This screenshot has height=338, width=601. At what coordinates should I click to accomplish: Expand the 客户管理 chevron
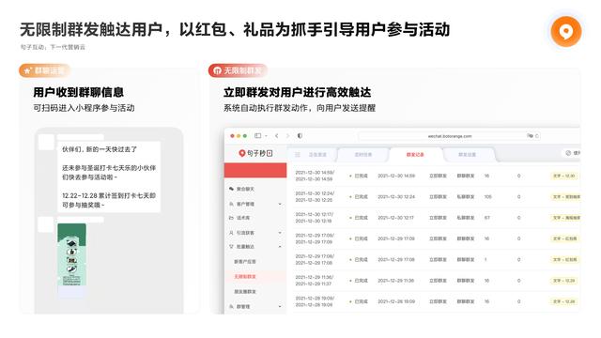point(280,204)
